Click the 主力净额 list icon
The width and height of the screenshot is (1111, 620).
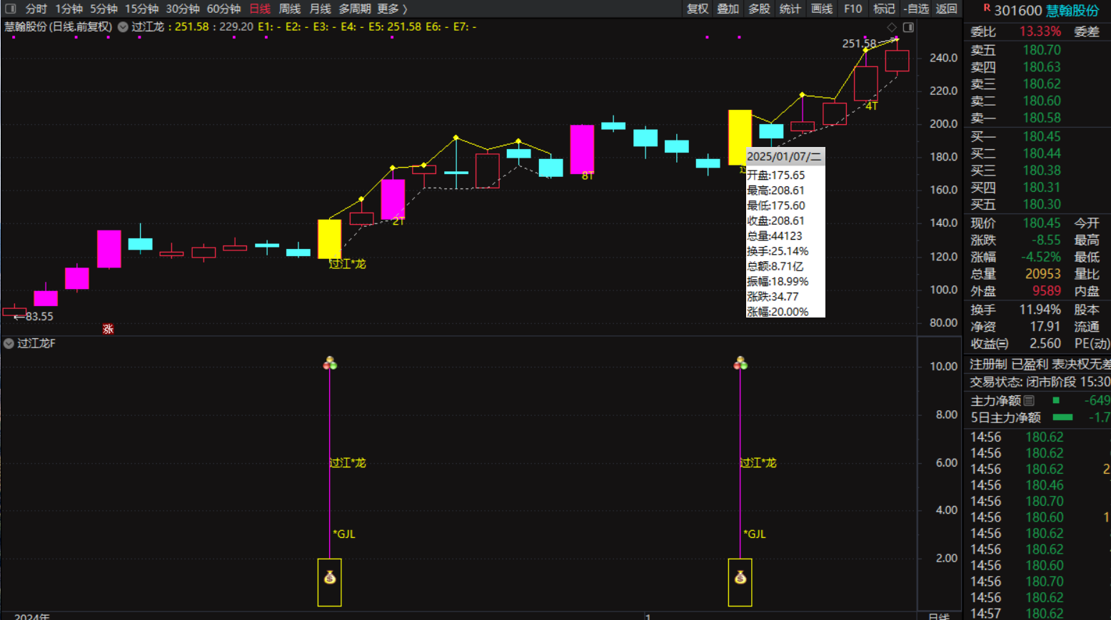pos(1029,401)
